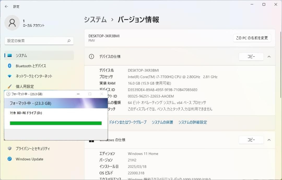The width and height of the screenshot is (282, 180).
Task: Open Windows Update from the sidebar
Action: coord(29,159)
